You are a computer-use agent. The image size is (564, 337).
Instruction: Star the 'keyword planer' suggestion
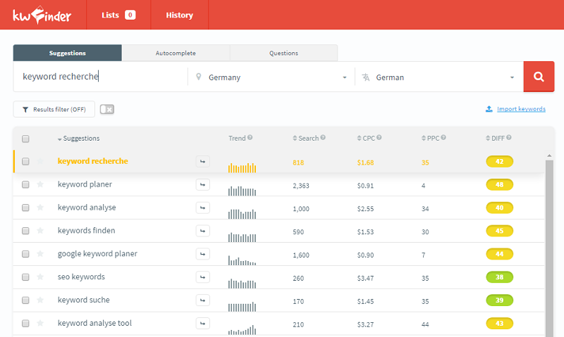[x=40, y=184]
